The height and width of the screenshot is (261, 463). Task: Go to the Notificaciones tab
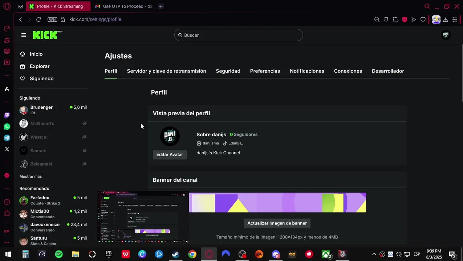(307, 71)
